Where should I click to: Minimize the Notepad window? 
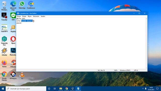[134, 13]
